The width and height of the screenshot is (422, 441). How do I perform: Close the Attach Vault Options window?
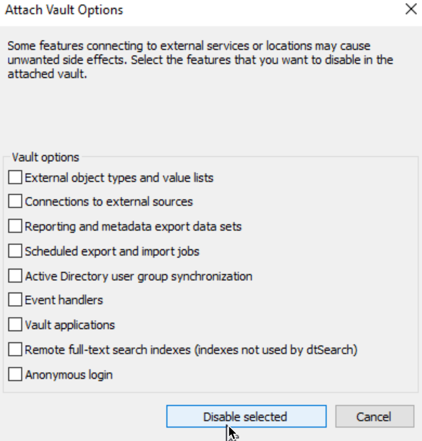point(411,9)
